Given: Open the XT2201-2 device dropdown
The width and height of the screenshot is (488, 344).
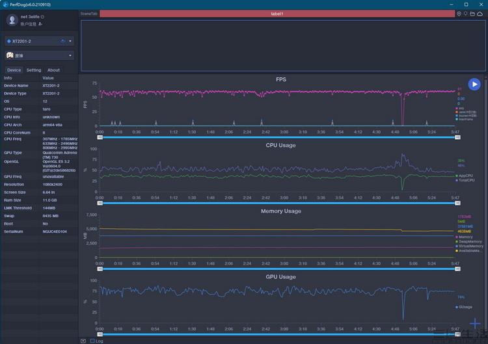Looking at the screenshot, I should coord(39,41).
